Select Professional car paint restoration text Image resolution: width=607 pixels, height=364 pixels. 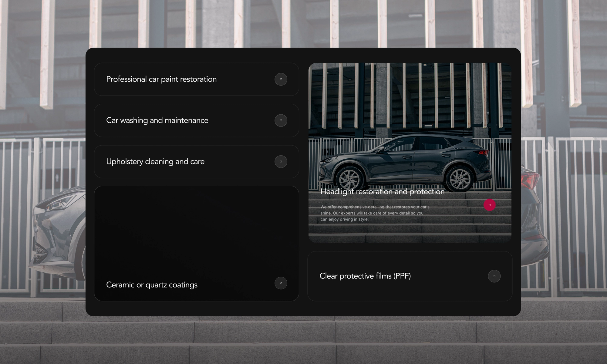(161, 79)
